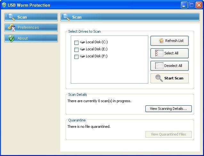Click the green shield About icon

coord(11,38)
